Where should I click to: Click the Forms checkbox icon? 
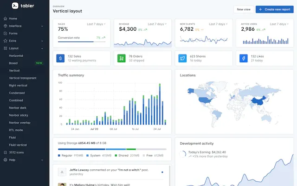click(x=5, y=33)
